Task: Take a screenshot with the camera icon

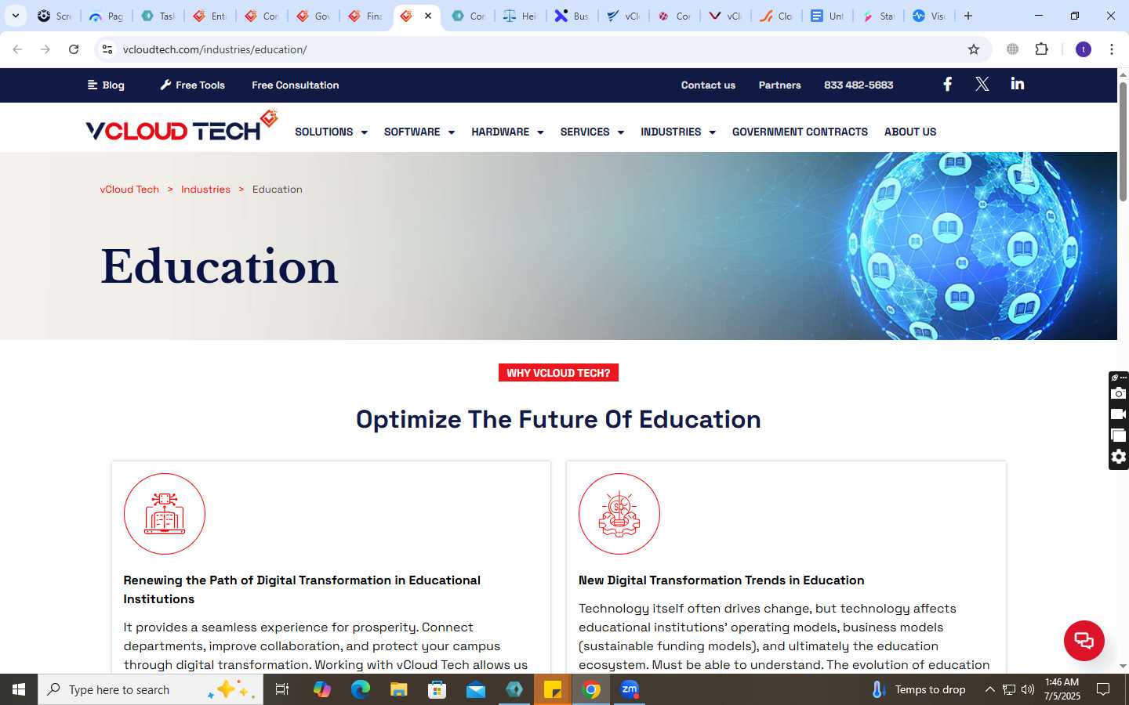Action: coord(1119,393)
